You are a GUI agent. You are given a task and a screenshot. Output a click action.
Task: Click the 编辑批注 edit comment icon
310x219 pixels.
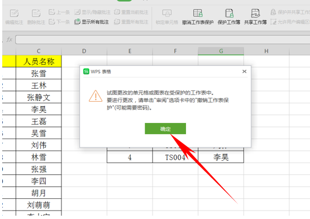tap(14, 13)
